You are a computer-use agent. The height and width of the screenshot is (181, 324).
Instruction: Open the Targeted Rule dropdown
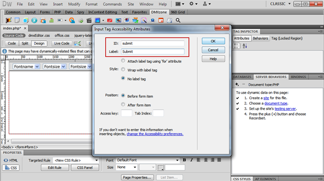click(x=76, y=160)
